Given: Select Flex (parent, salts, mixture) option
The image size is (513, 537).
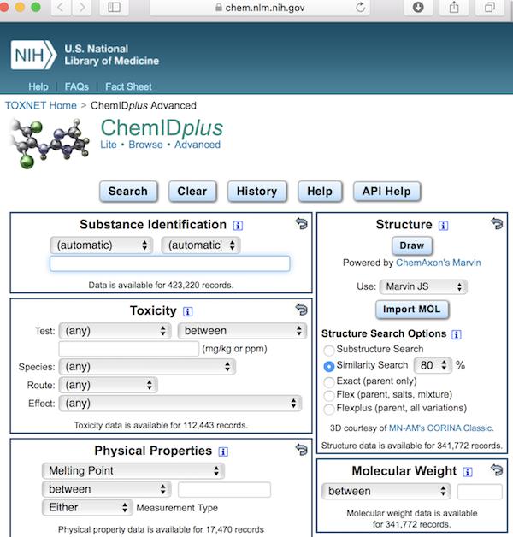Looking at the screenshot, I should [329, 395].
